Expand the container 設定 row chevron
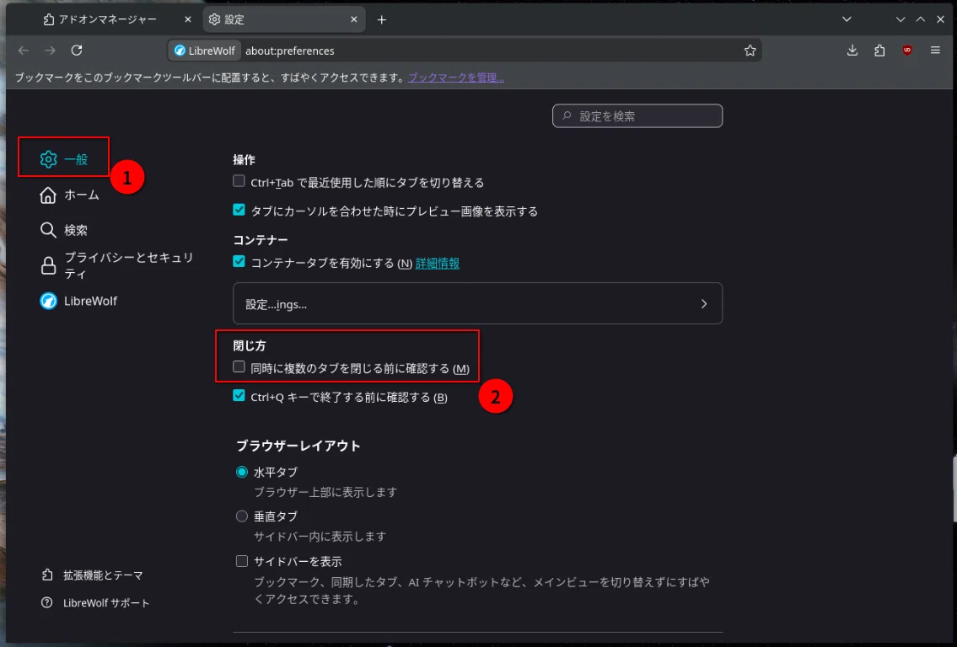Image resolution: width=957 pixels, height=647 pixels. 704,303
